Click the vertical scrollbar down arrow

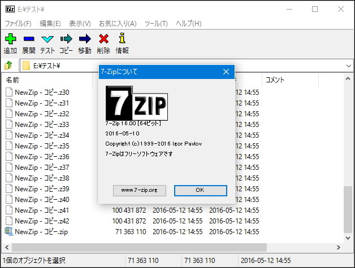348,238
